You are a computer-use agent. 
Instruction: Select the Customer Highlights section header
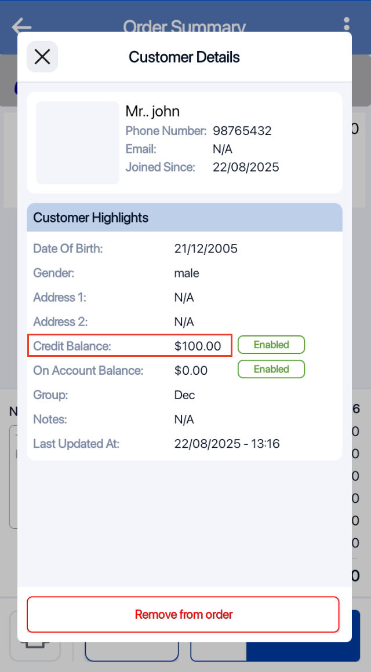[184, 218]
